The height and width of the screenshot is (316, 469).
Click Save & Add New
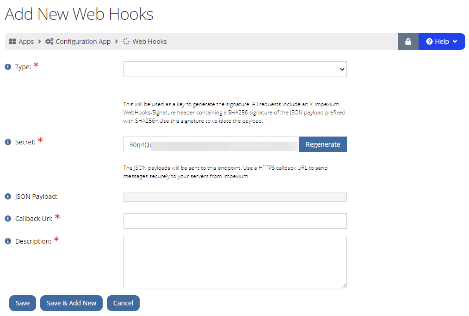click(x=71, y=303)
